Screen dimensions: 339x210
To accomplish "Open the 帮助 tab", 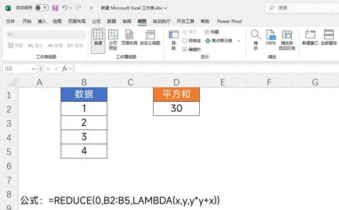I will (x=205, y=21).
